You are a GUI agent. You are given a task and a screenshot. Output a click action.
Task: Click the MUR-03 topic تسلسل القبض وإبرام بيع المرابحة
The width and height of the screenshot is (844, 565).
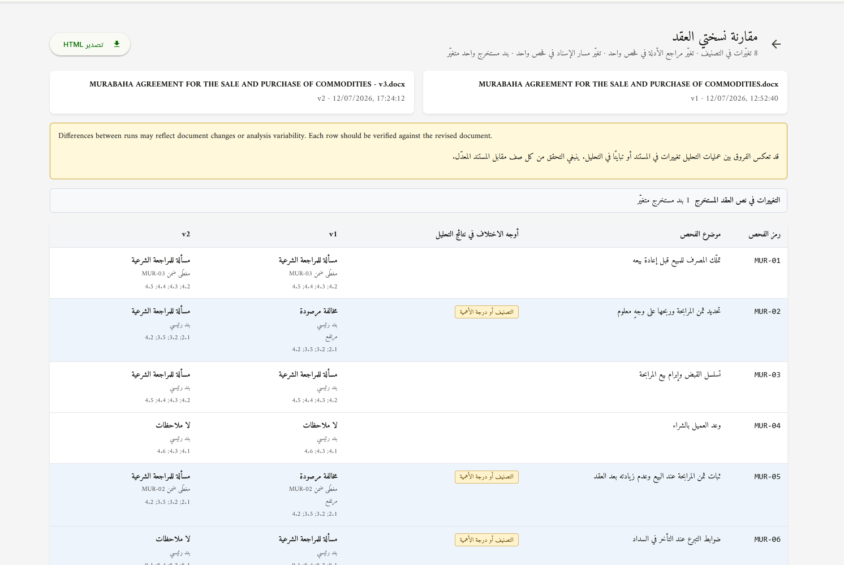pyautogui.click(x=680, y=375)
